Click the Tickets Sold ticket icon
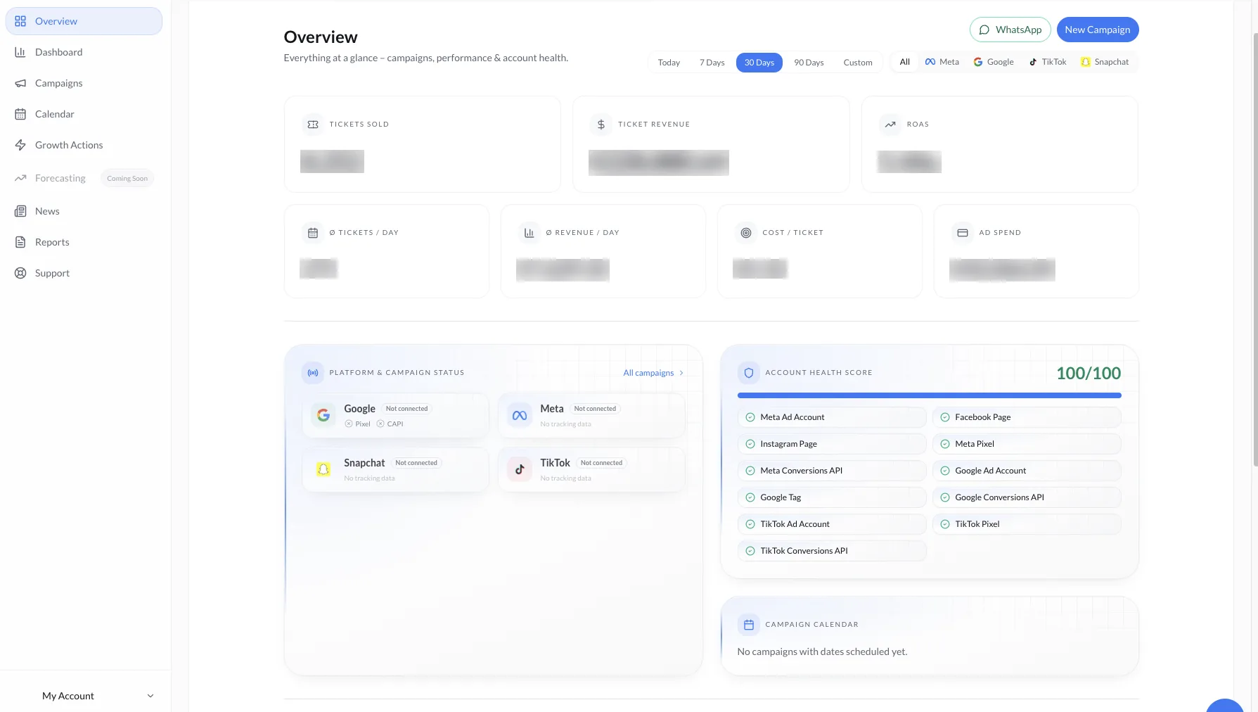The height and width of the screenshot is (712, 1258). point(313,125)
